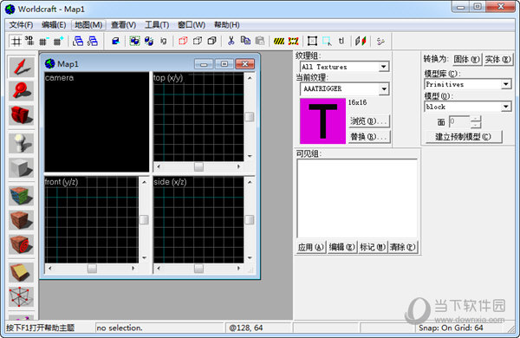Choose the Clipping tool icon

click(21, 272)
